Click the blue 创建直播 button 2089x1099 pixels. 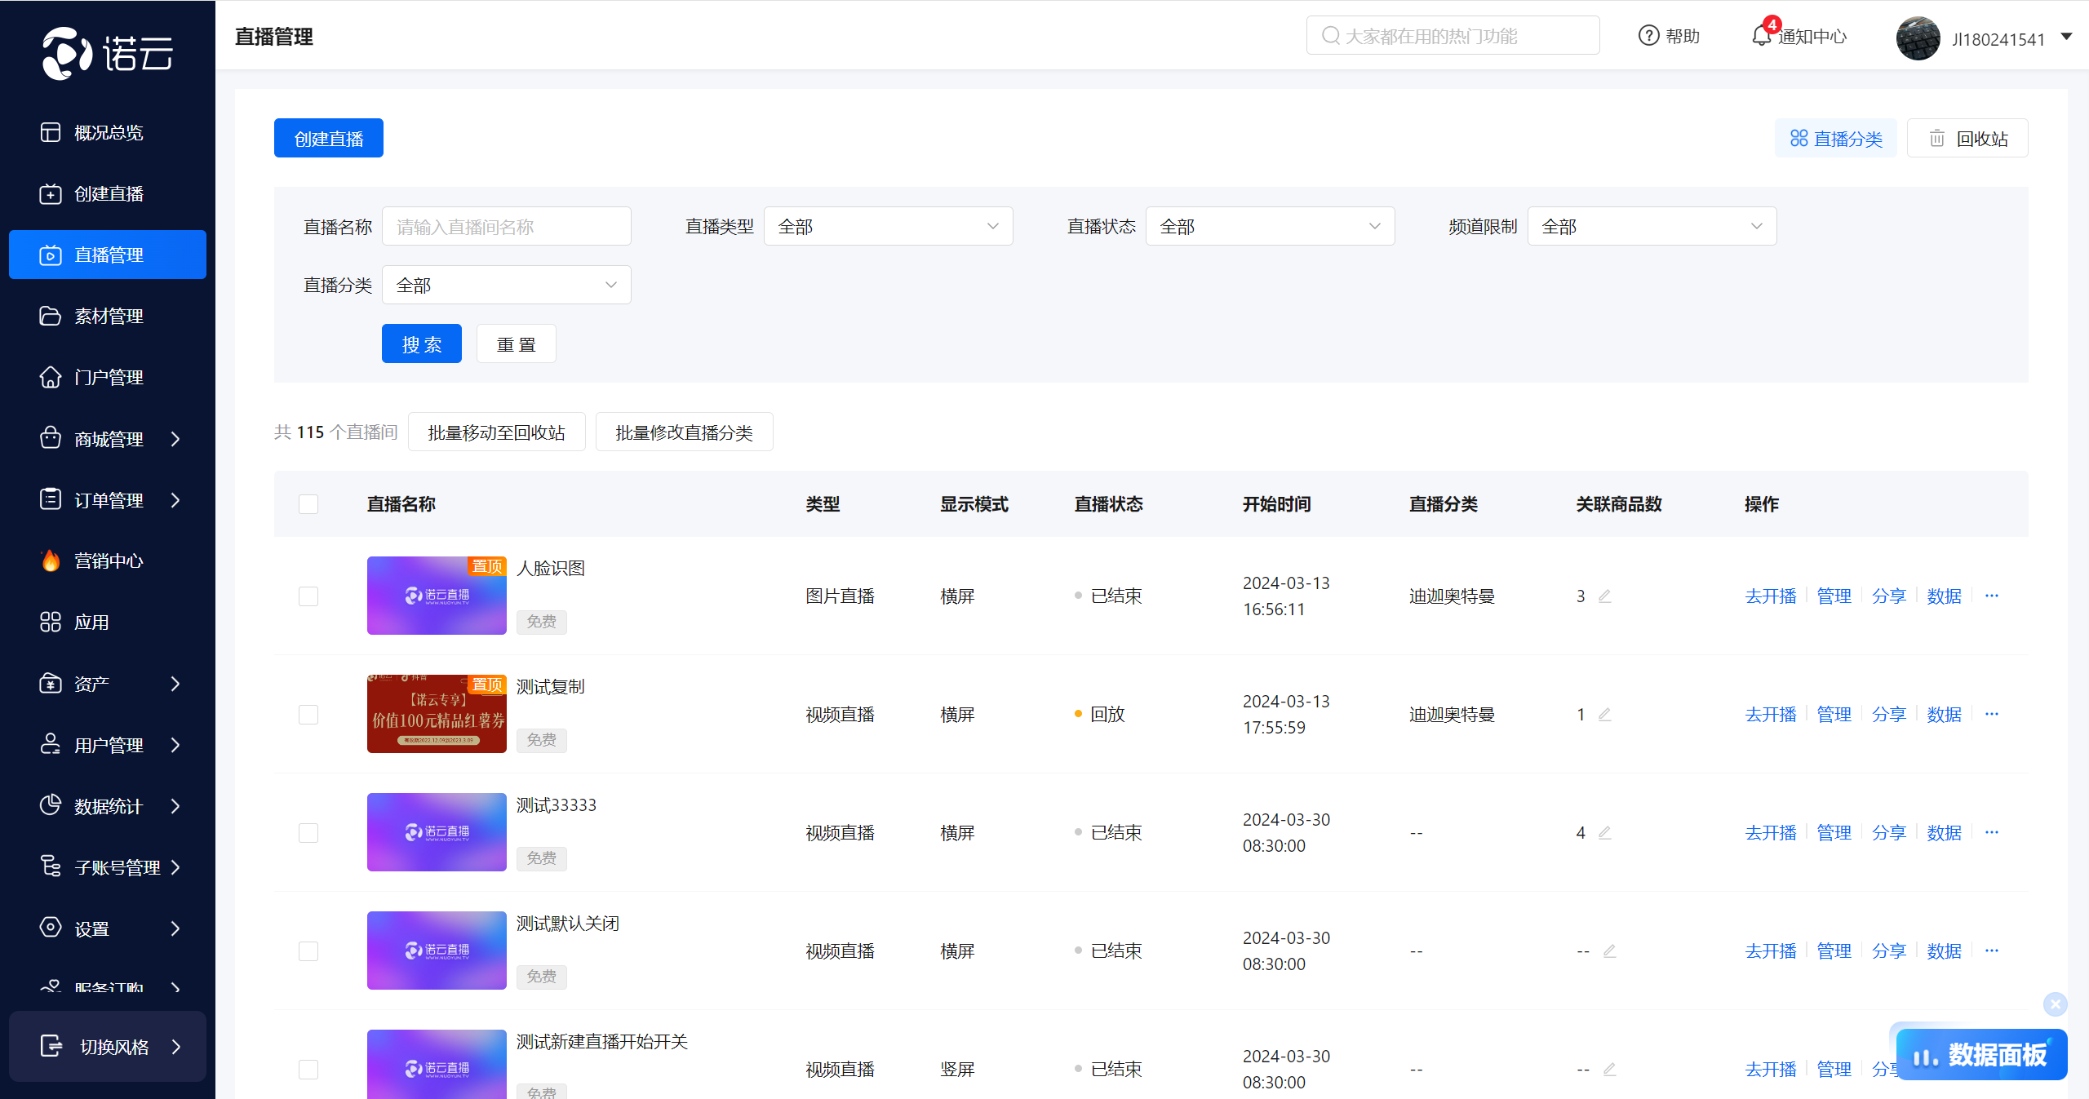coord(328,138)
